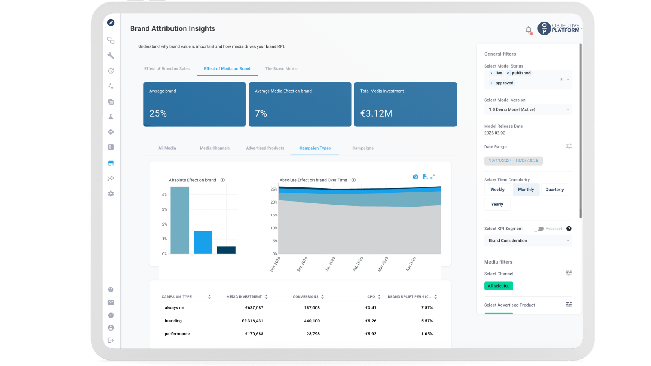
Task: Select Monthly time granularity
Action: (x=526, y=190)
